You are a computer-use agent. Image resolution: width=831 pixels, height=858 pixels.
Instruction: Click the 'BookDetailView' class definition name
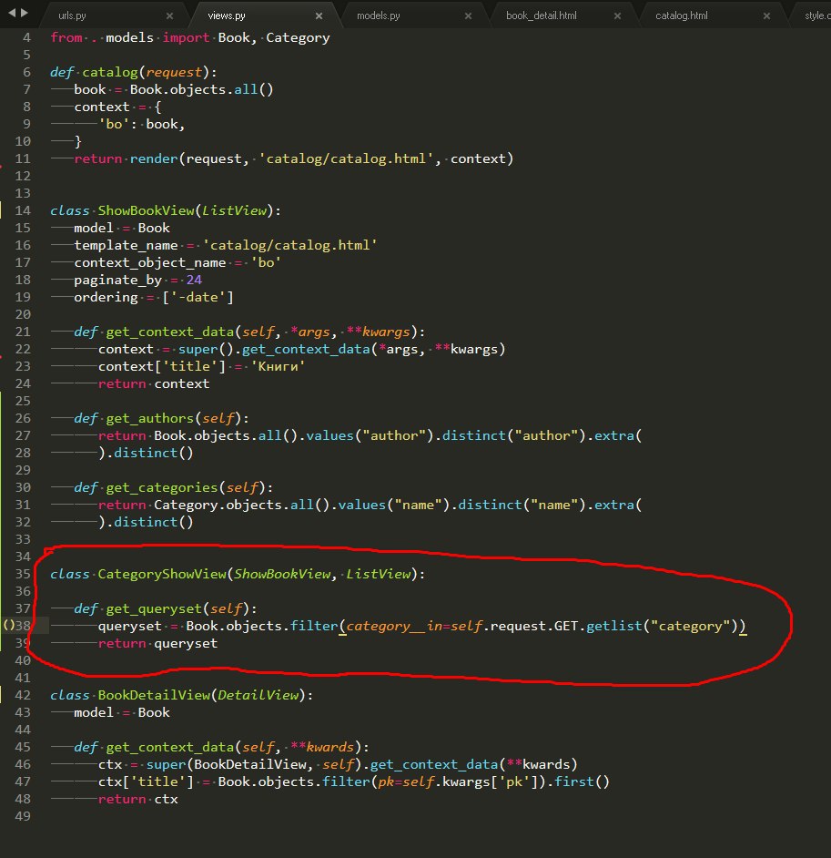tap(154, 695)
